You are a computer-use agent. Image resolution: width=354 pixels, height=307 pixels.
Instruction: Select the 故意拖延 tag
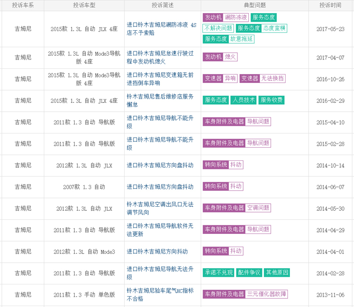pos(242,39)
